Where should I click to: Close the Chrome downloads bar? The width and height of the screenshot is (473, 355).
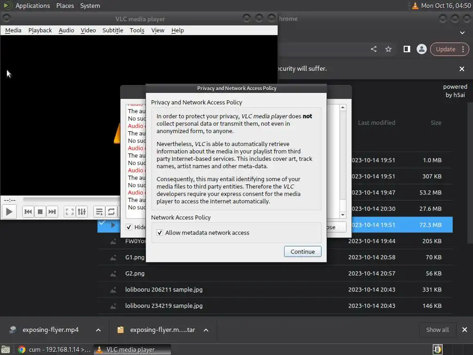(465, 330)
